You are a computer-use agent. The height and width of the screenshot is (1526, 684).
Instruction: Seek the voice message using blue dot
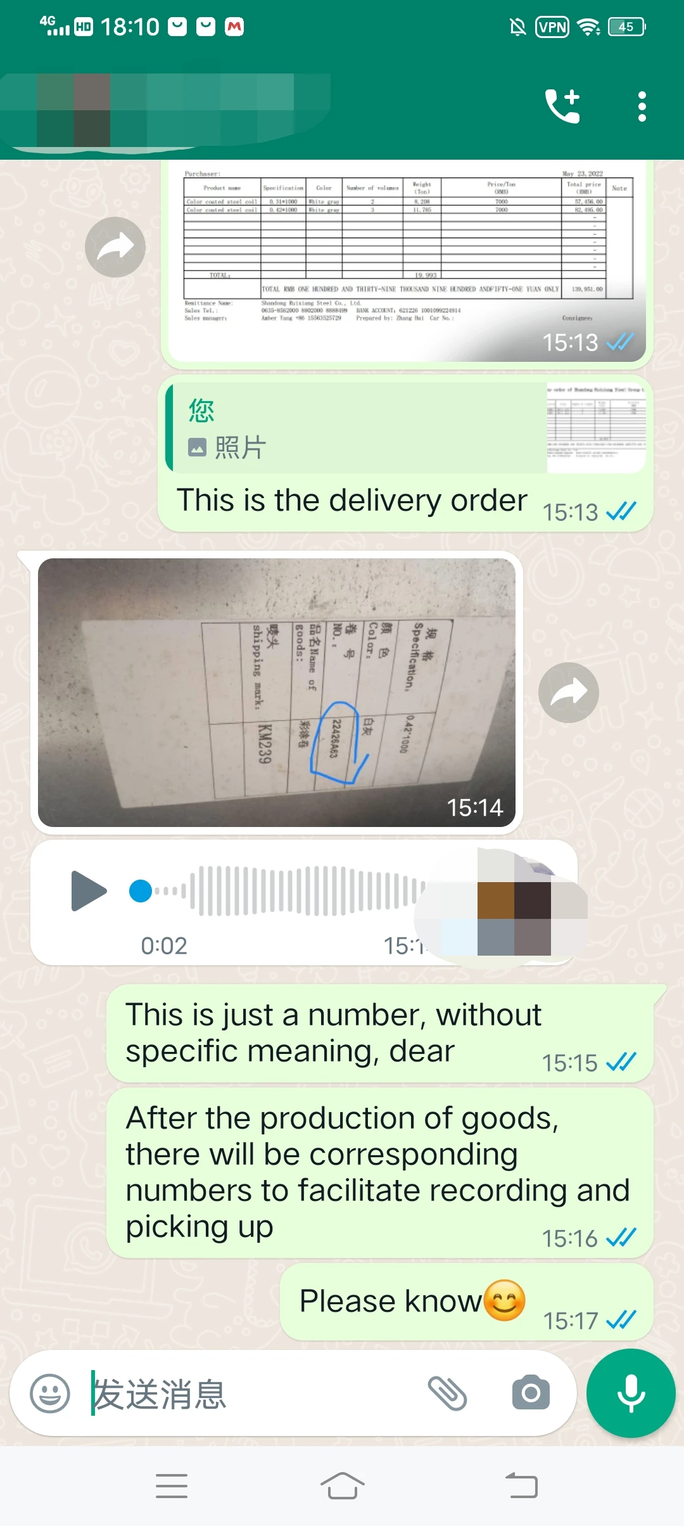coord(141,890)
